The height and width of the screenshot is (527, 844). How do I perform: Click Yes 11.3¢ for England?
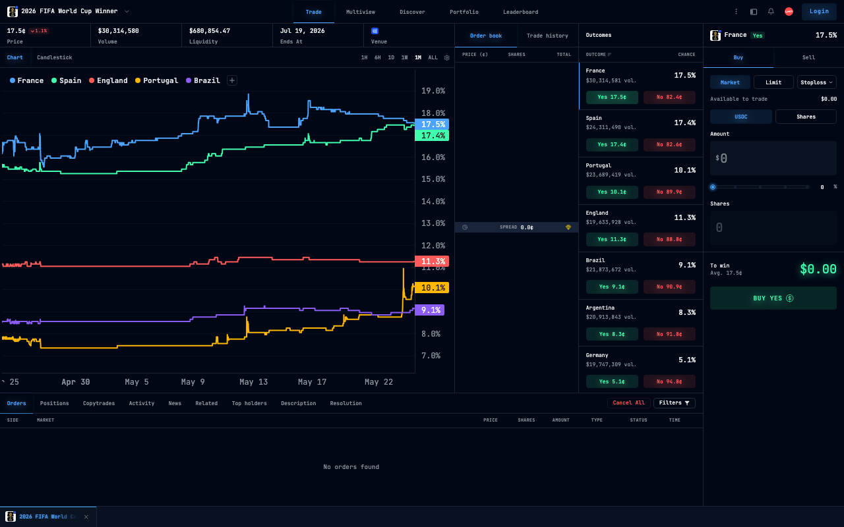click(612, 240)
